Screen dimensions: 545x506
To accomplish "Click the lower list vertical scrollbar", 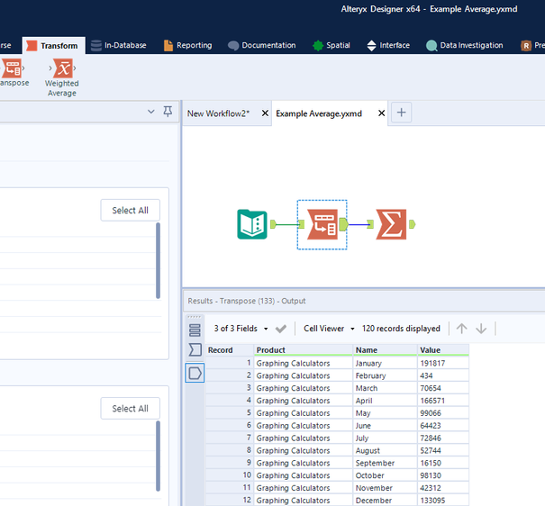I will (159, 456).
